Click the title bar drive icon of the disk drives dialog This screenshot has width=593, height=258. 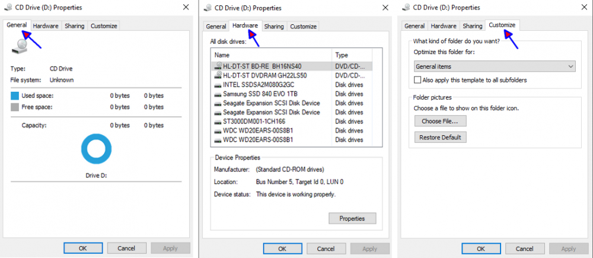[x=206, y=8]
